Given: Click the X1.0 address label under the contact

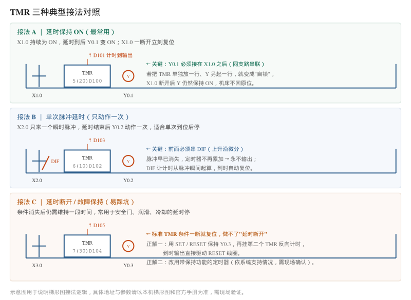Looking at the screenshot, I should pyautogui.click(x=37, y=95).
